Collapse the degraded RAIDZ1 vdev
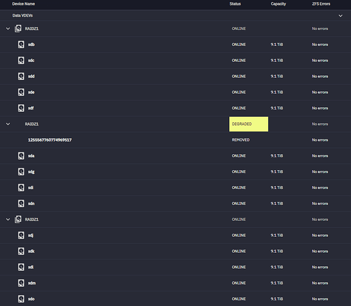 (8, 124)
